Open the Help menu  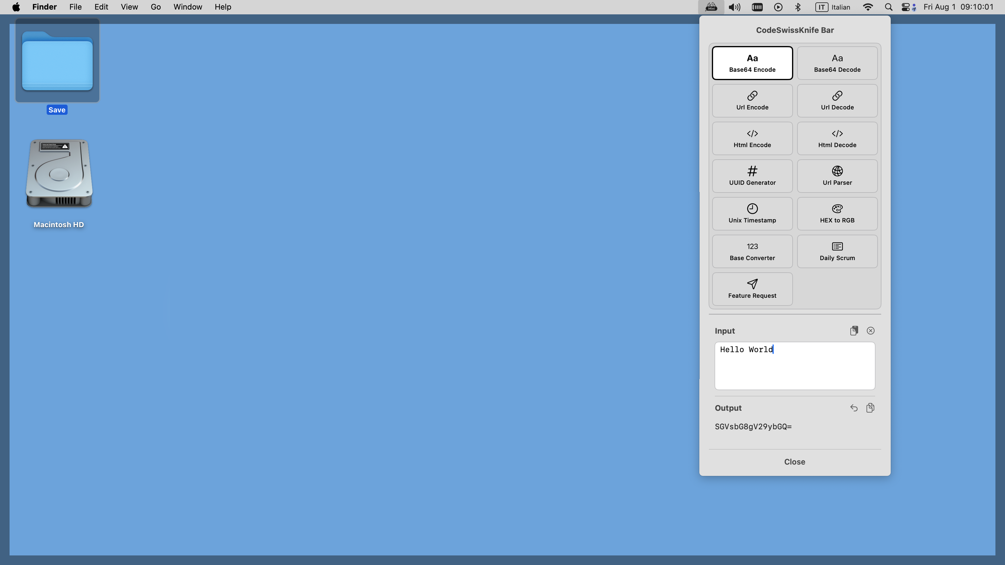click(x=223, y=7)
